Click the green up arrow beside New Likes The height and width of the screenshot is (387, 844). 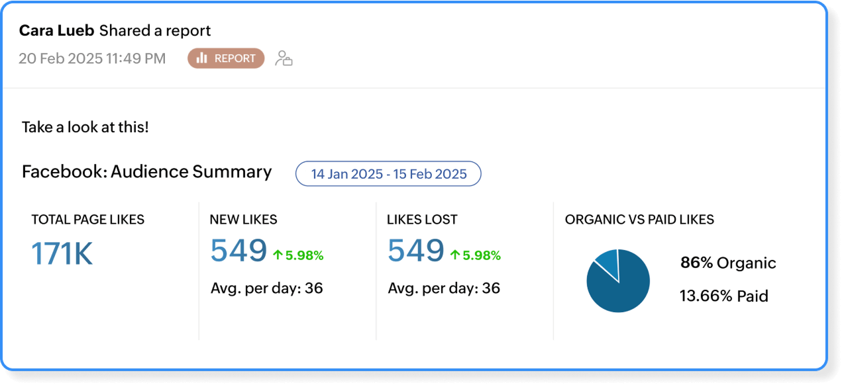click(278, 255)
